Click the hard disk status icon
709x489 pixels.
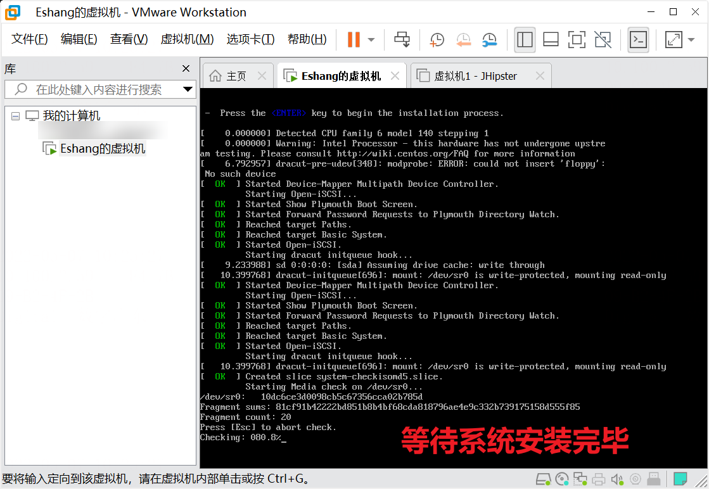point(544,479)
